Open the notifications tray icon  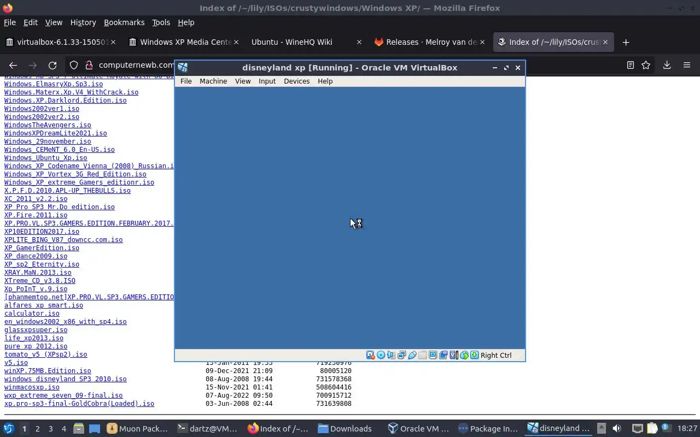(667, 428)
